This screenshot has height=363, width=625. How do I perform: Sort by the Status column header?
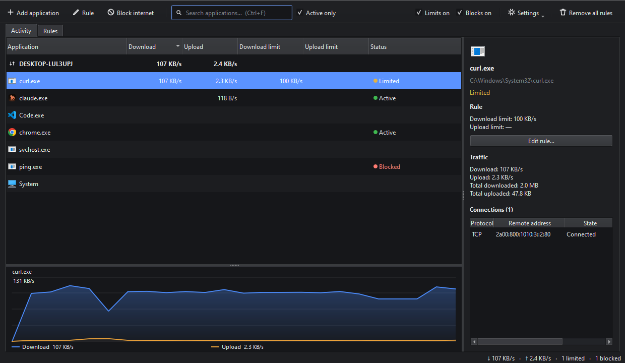coord(415,46)
